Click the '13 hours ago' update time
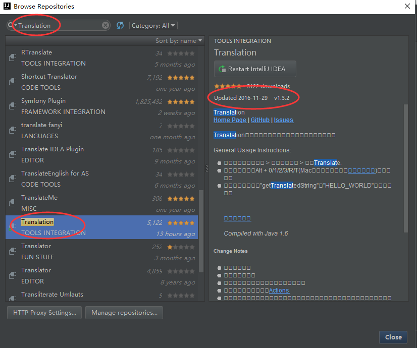This screenshot has height=348, width=417. click(x=176, y=234)
